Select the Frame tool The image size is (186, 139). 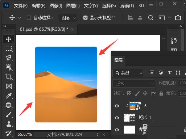pos(9,86)
